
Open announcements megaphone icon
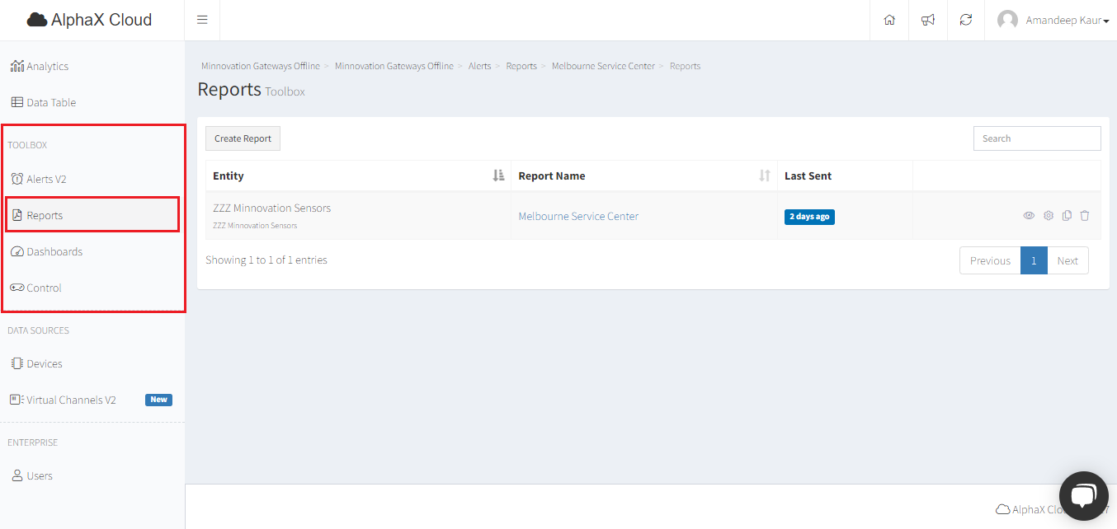point(928,21)
